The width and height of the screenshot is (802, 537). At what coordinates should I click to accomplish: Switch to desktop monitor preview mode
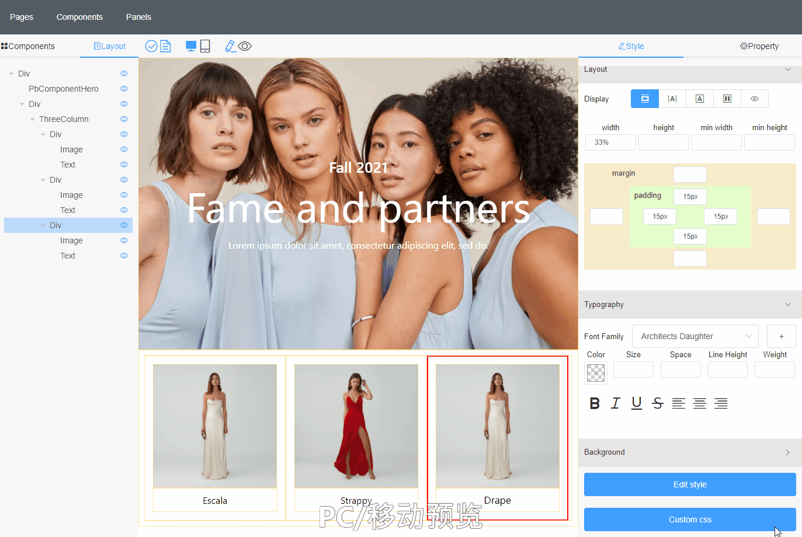[x=191, y=46]
